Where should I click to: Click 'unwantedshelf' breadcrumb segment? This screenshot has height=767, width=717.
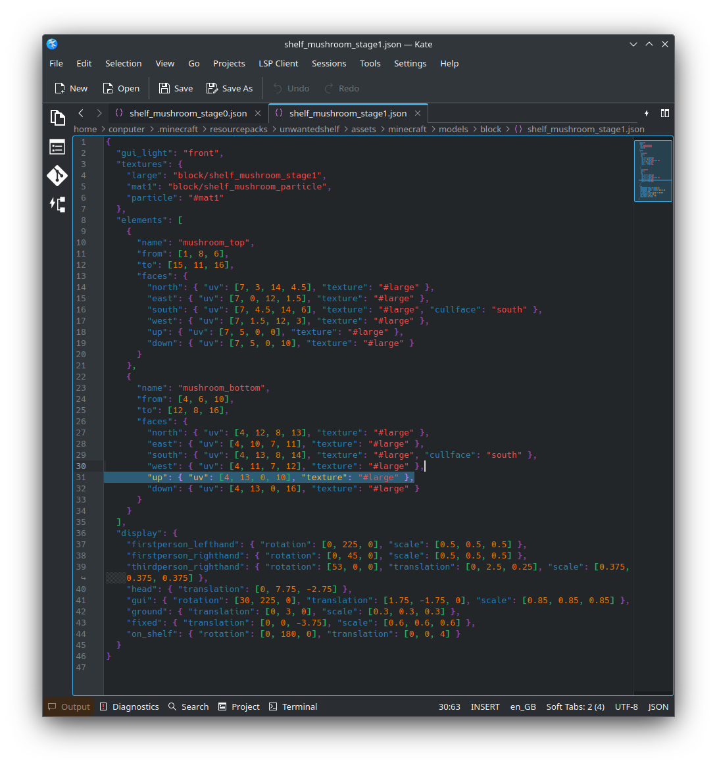[x=310, y=129]
